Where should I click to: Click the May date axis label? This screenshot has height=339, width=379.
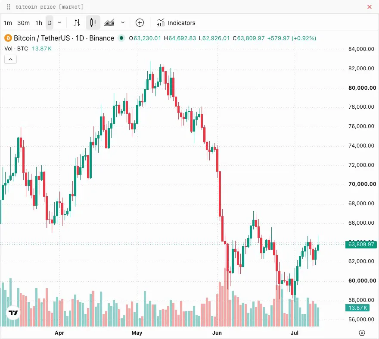point(137,333)
